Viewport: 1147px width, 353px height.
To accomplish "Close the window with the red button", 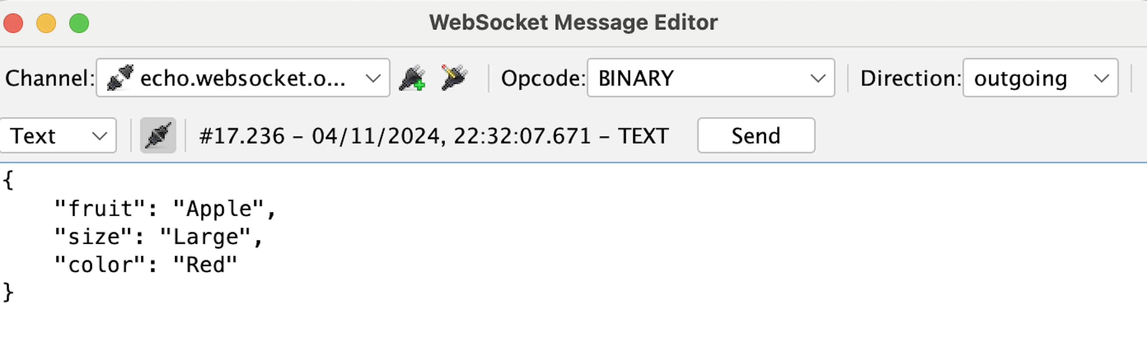I will (13, 23).
